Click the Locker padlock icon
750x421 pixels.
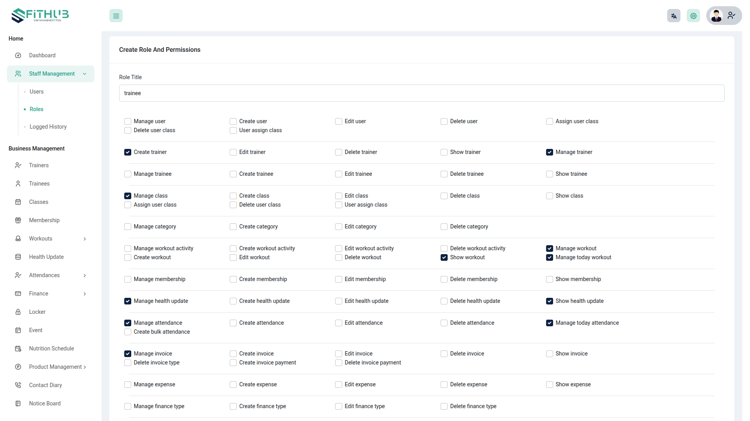click(x=18, y=312)
